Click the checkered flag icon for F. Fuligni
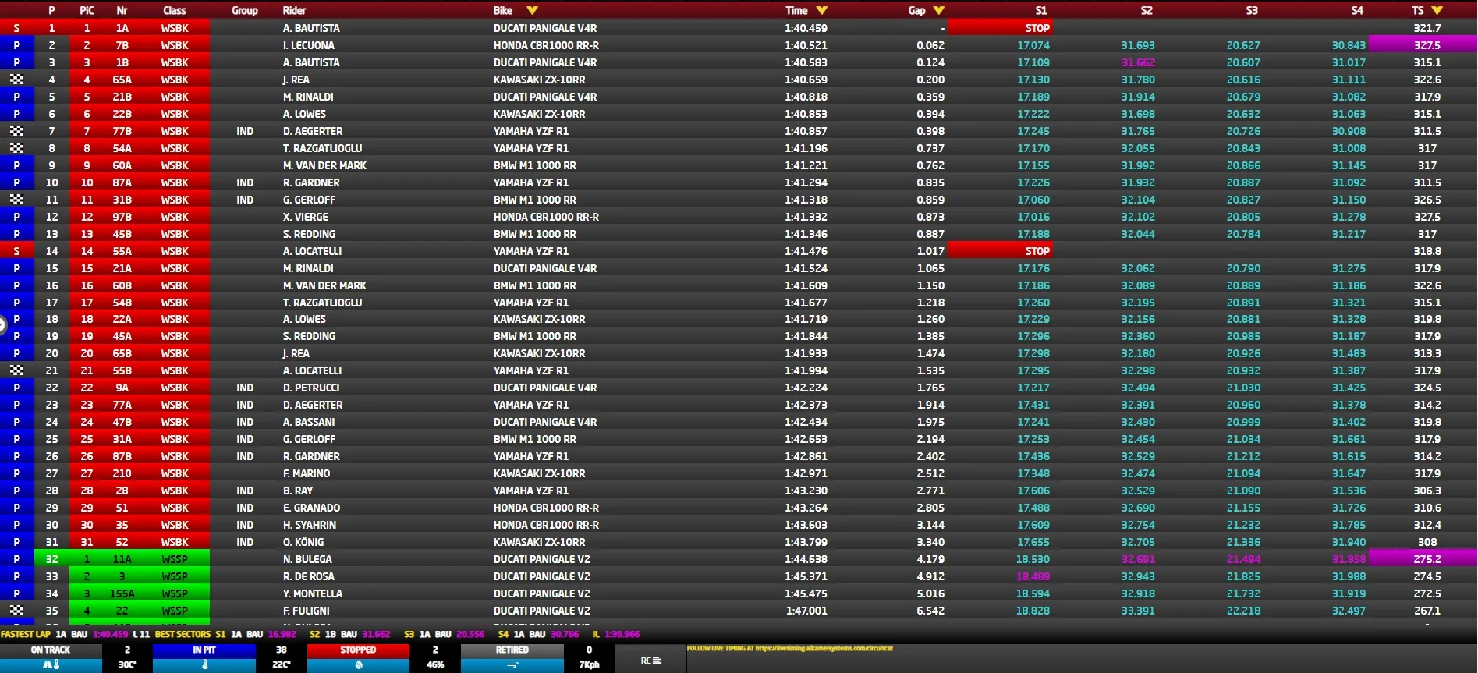Image resolution: width=1478 pixels, height=673 pixels. 16,611
